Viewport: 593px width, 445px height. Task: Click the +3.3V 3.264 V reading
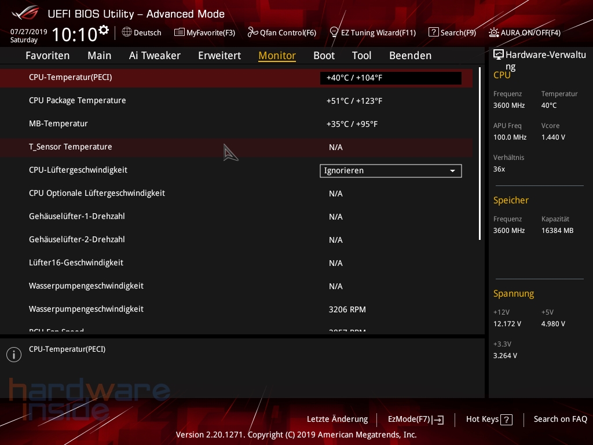pyautogui.click(x=505, y=356)
